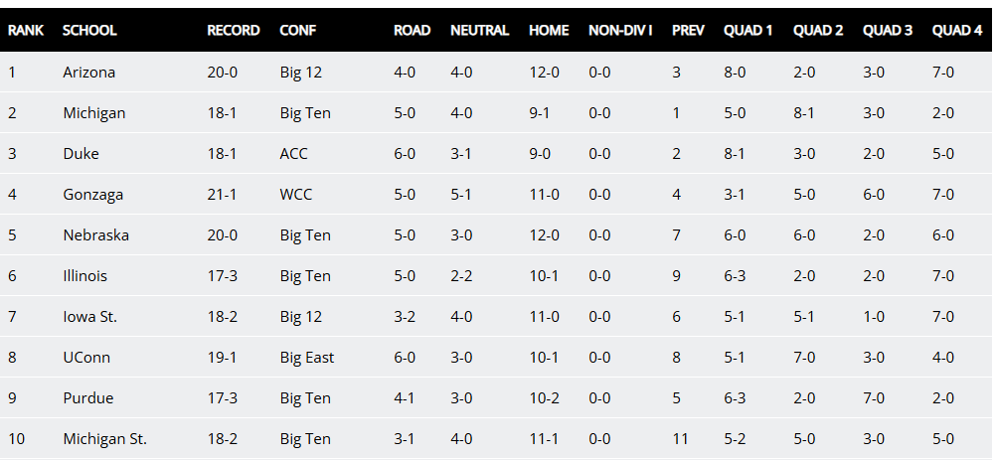Click the PREV column header
Image resolution: width=998 pixels, height=460 pixels.
tap(688, 31)
